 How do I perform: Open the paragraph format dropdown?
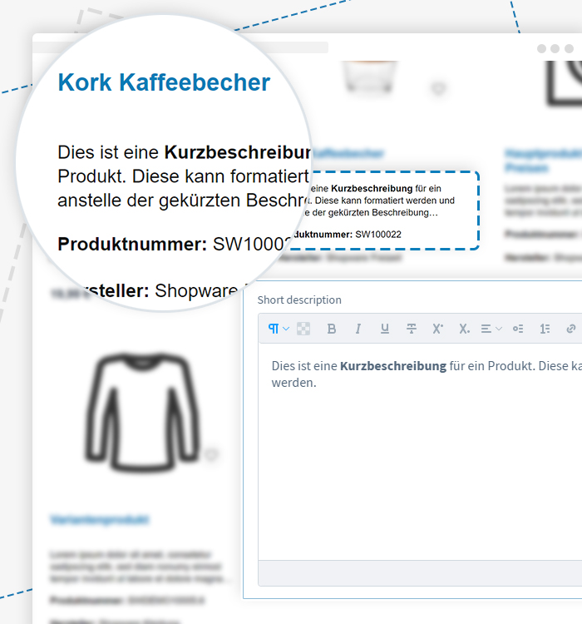click(279, 329)
